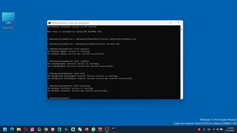Click 'The Windows Installer service is starting.' line
The image size is (237, 133).
70,88
